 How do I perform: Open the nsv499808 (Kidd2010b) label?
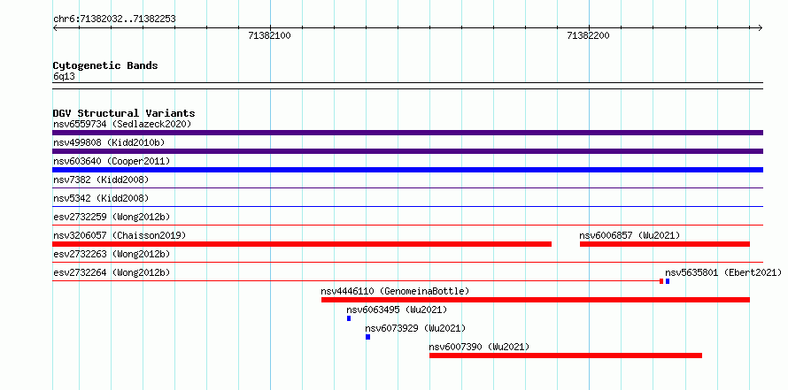(x=109, y=142)
